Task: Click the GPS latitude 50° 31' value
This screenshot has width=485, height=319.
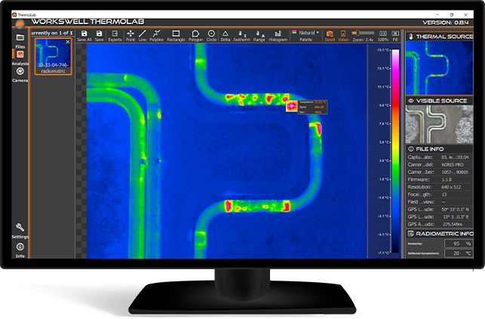Action: 455,209
